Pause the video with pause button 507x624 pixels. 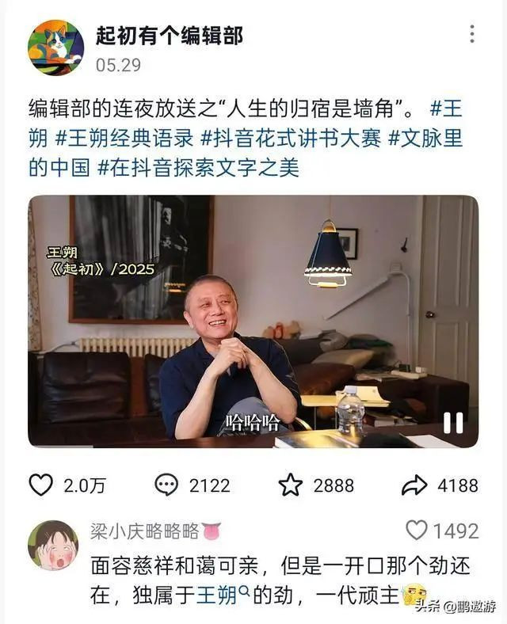[453, 422]
